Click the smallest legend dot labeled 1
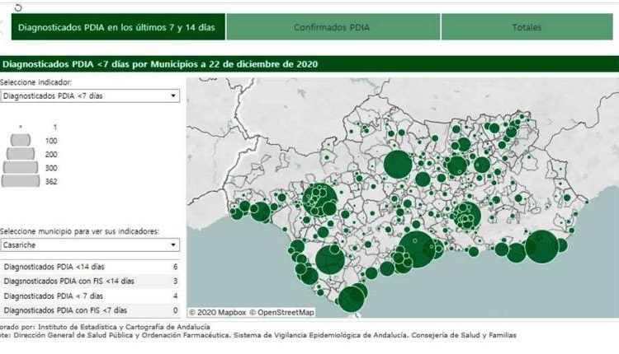The image size is (619, 354). [21, 127]
